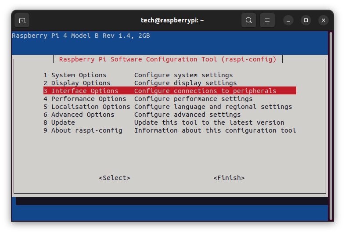Click 'Configure connections to peripherals' description
This screenshot has height=234, width=345.
click(x=205, y=91)
